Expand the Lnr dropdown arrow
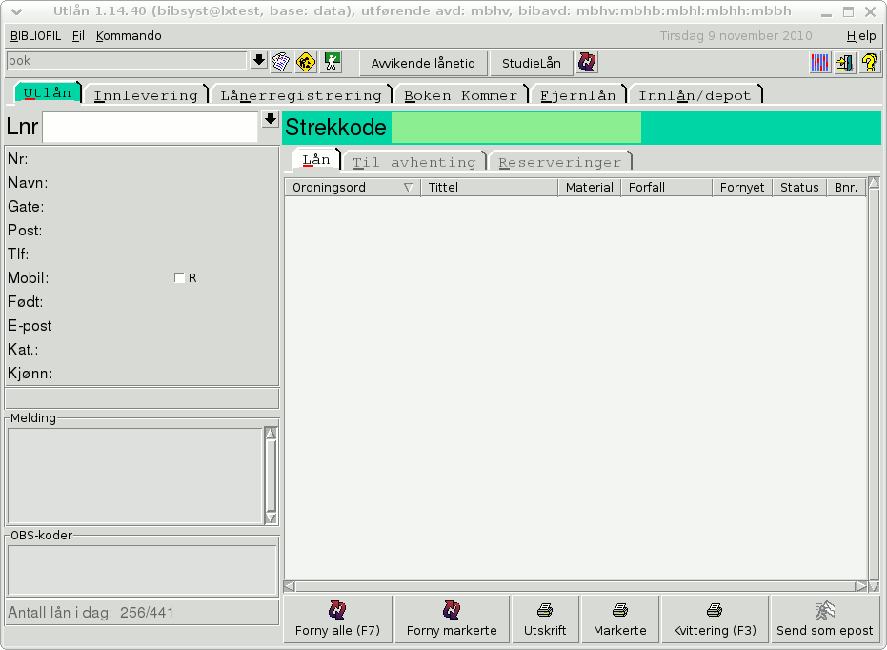This screenshot has height=650, width=887. coord(271,119)
